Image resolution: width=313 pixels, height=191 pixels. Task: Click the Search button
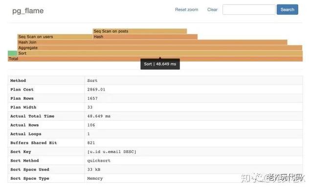287,10
